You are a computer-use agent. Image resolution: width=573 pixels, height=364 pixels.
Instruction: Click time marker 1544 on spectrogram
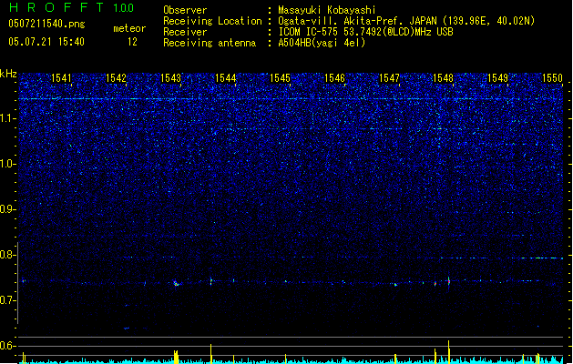[226, 78]
